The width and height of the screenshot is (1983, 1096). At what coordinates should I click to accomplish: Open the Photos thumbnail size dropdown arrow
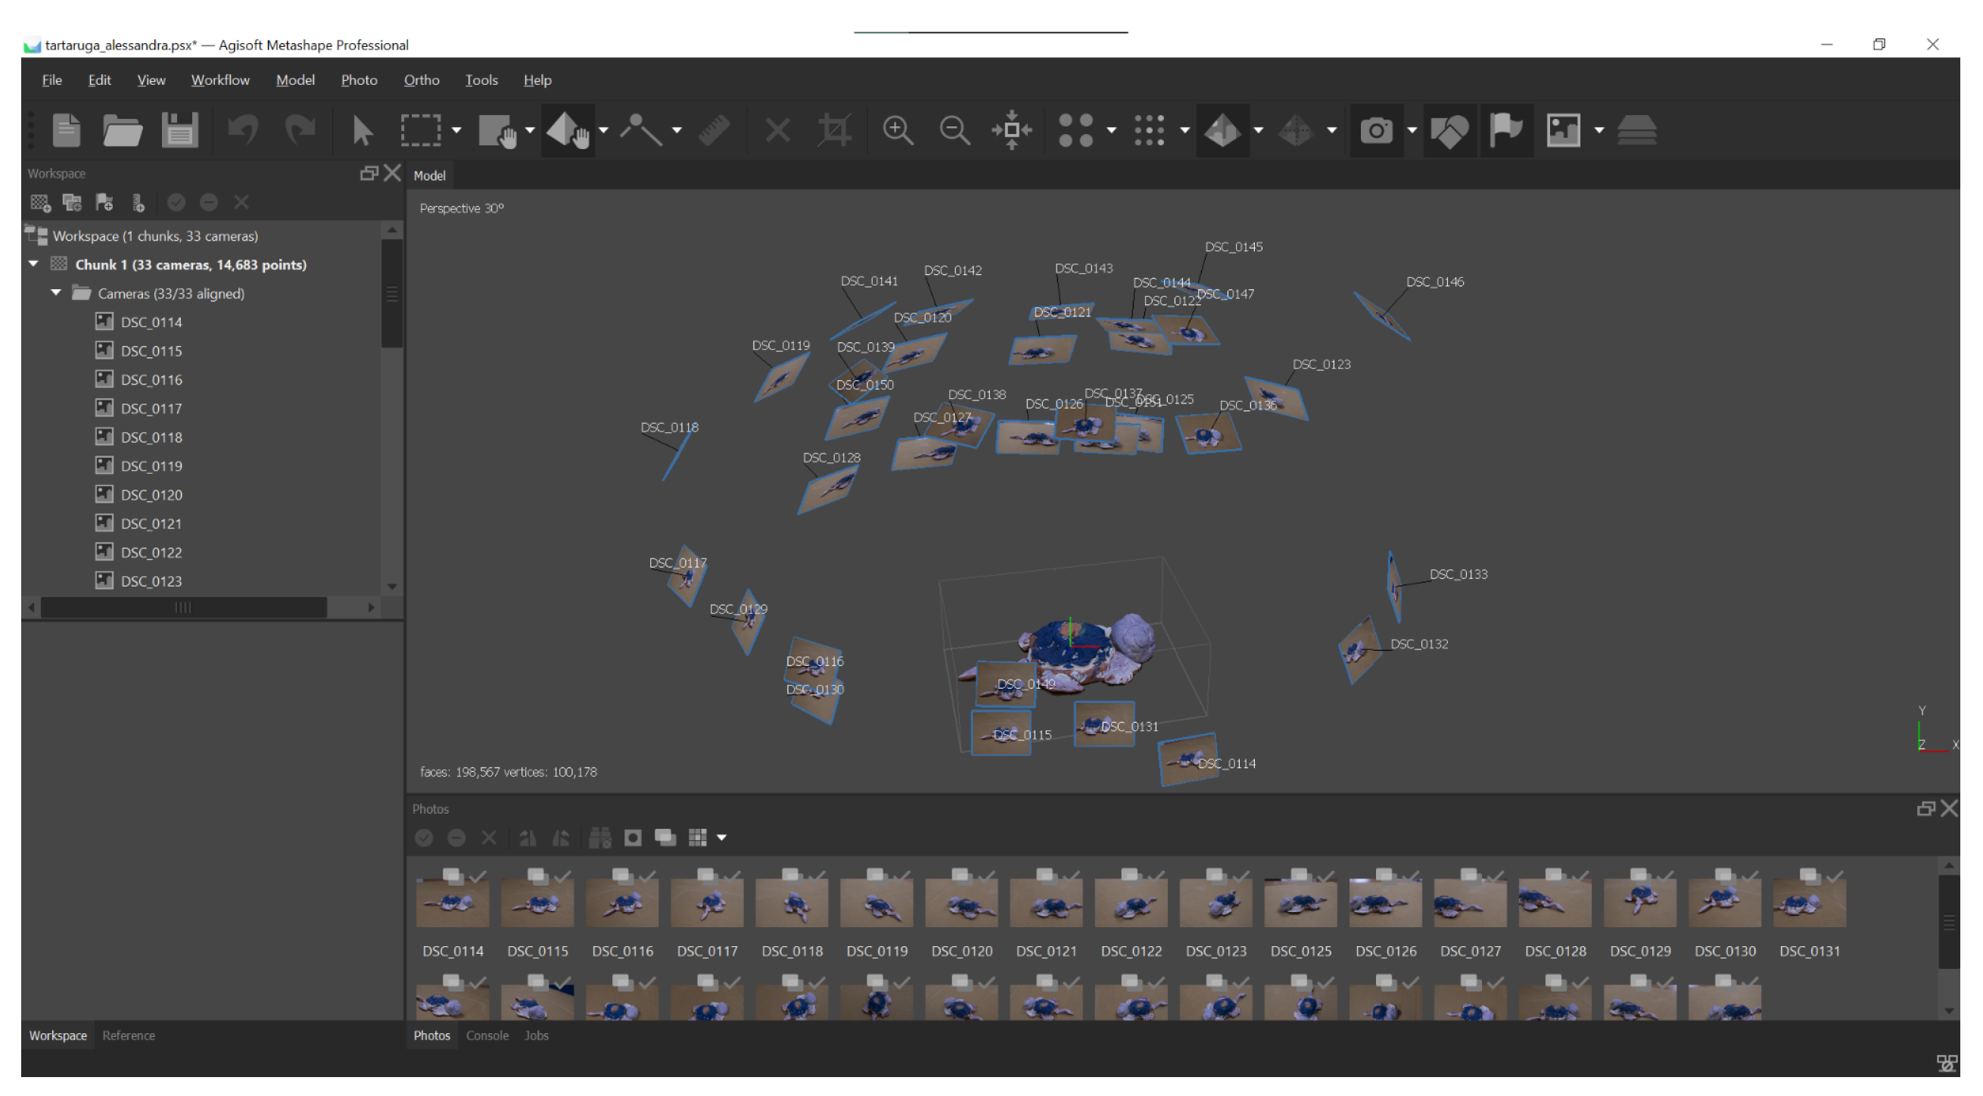point(721,837)
